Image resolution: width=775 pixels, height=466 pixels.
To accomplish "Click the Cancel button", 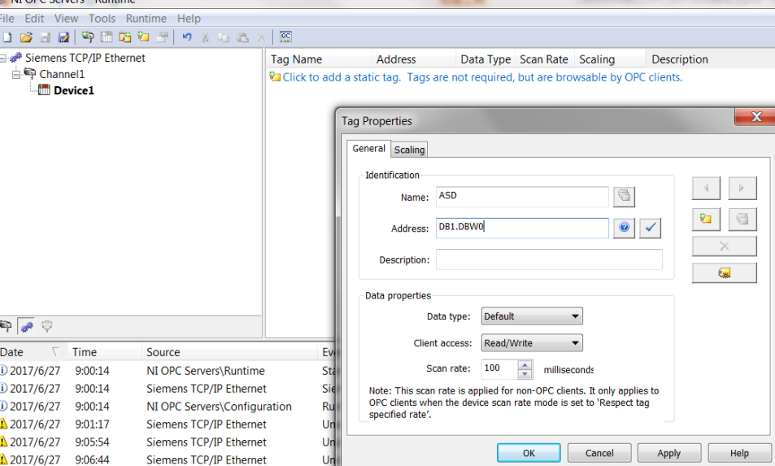I will tap(599, 453).
